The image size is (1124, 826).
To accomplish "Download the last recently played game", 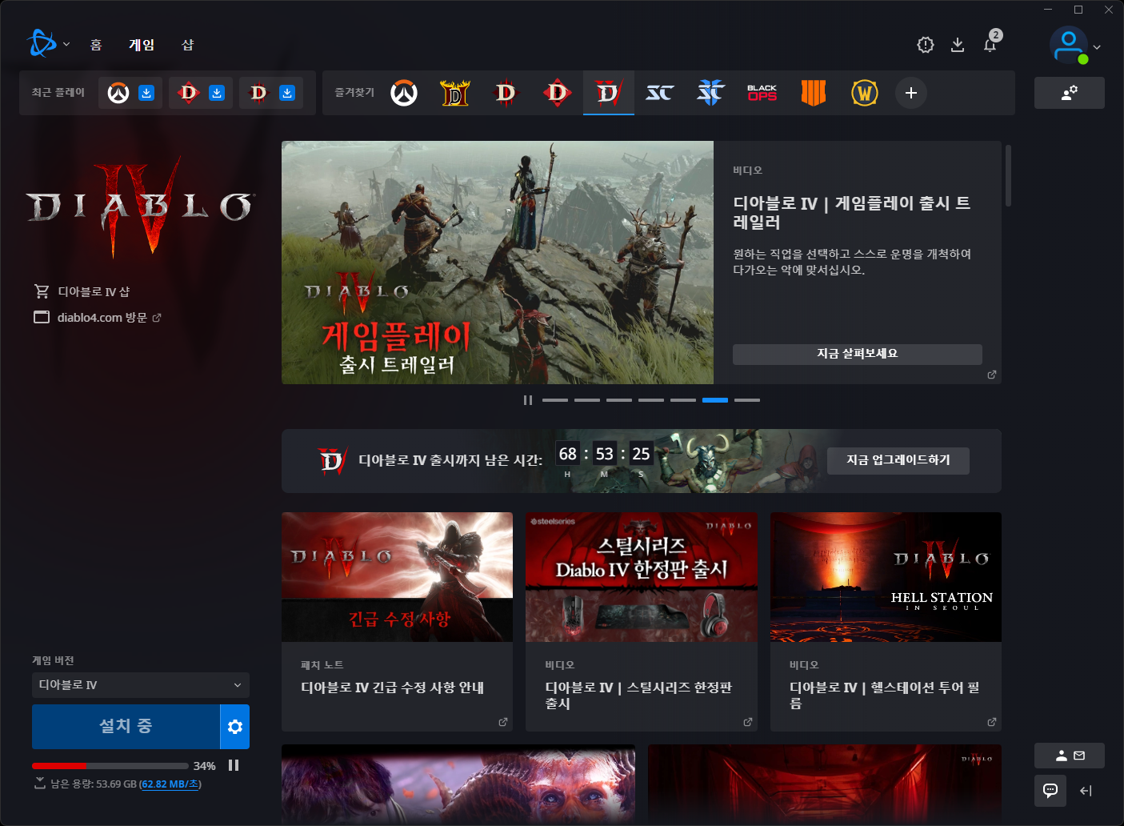I will point(287,93).
